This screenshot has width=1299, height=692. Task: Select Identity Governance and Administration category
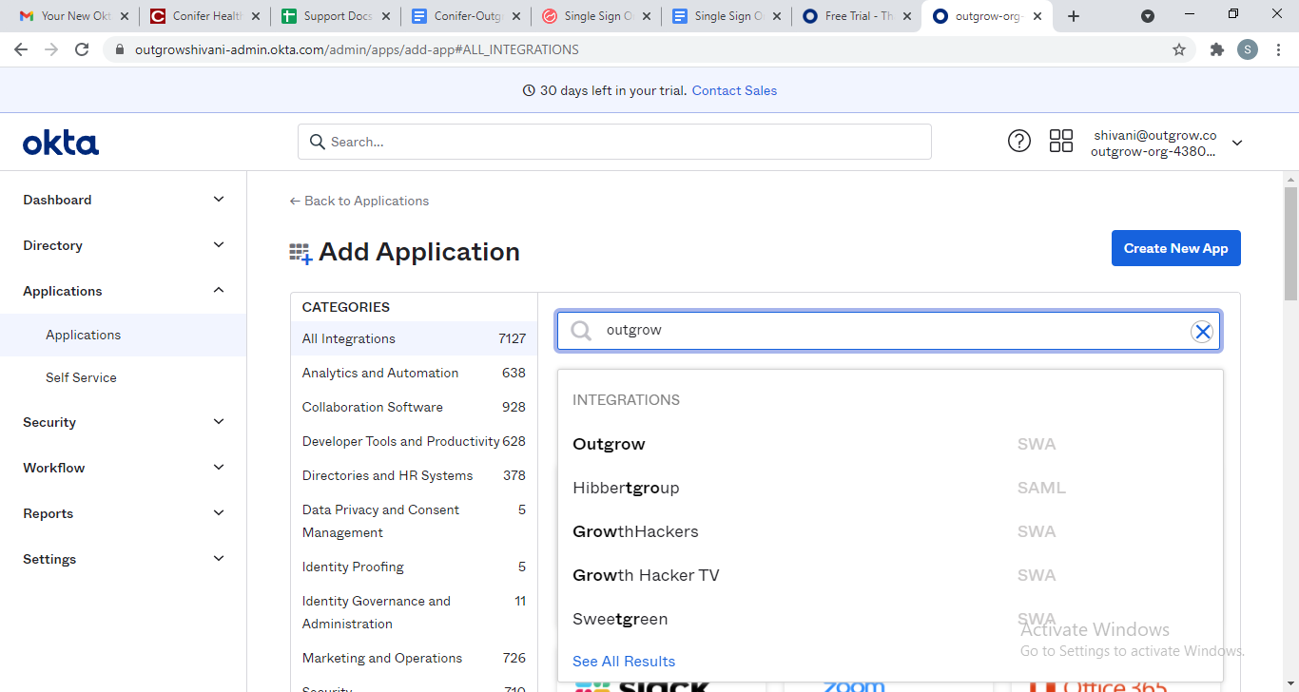pos(414,612)
